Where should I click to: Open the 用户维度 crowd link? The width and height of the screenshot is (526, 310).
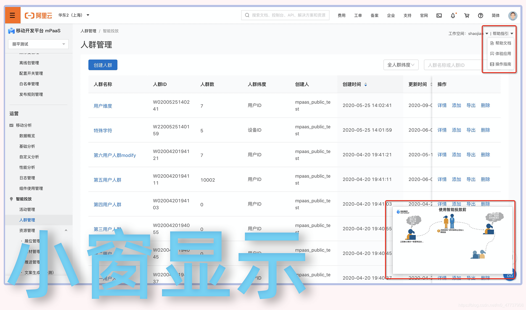[103, 106]
